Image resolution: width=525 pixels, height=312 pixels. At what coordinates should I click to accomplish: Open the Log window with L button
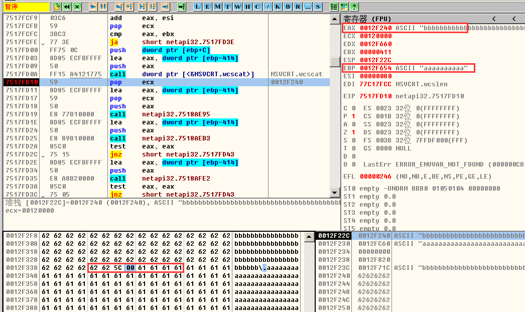(197, 7)
